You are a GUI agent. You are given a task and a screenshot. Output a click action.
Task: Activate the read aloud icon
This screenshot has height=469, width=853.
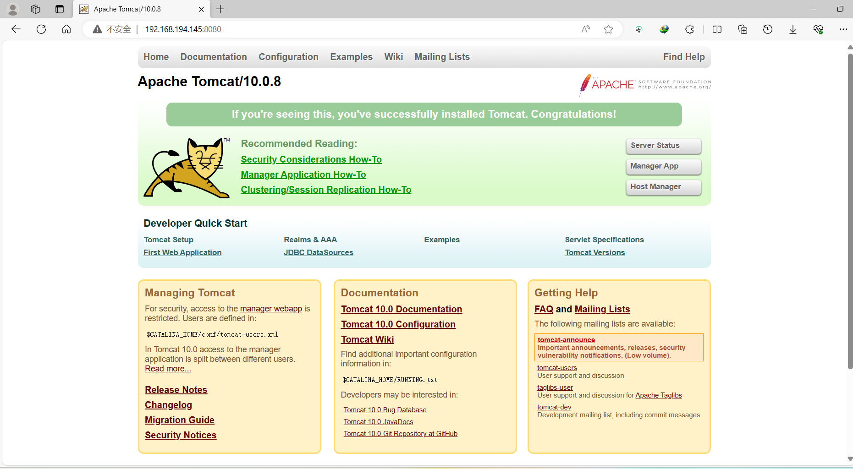[586, 29]
